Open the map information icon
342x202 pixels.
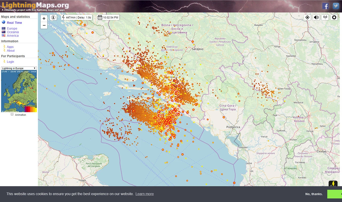click(x=53, y=18)
